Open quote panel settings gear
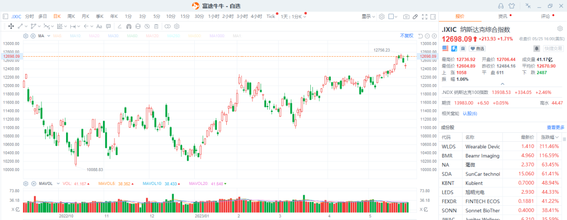Screen dimensions: 567x220 [560, 28]
